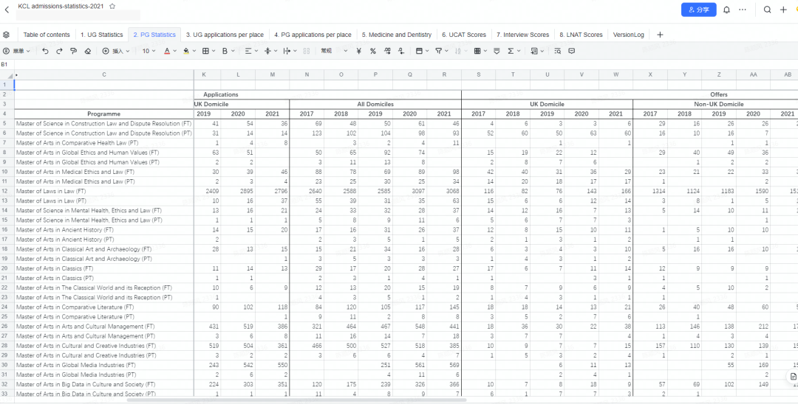
Task: Click cell value 2409 in row 12
Action: click(x=208, y=191)
